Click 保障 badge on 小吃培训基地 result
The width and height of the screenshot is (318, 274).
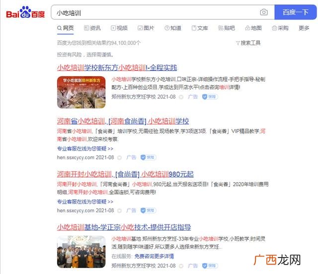click(x=210, y=266)
